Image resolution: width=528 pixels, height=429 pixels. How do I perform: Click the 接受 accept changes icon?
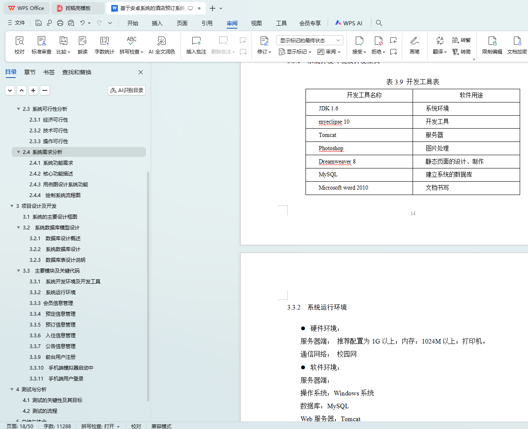point(359,41)
